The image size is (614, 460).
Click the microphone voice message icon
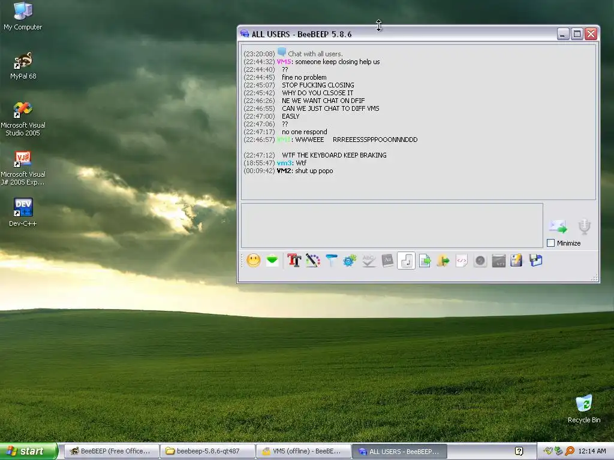584,226
